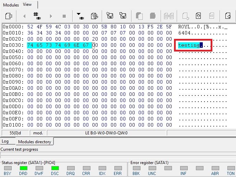Click the document with cross toolbar icon
The width and height of the screenshot is (236, 177).
pyautogui.click(x=9, y=16)
